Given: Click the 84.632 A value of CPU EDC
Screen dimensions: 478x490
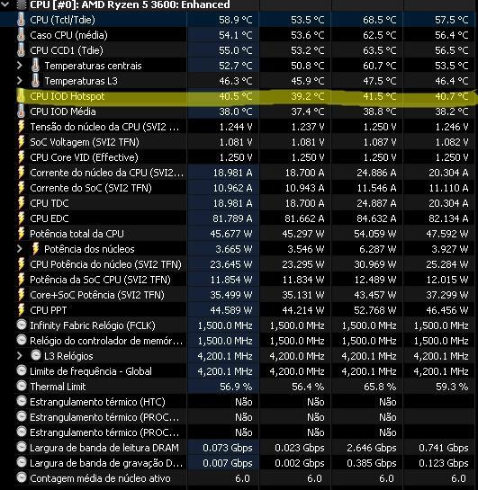Looking at the screenshot, I should click(x=376, y=218).
